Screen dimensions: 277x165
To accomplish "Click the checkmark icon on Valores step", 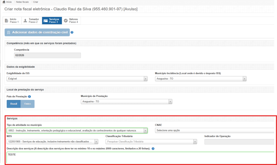I will click(66, 21).
